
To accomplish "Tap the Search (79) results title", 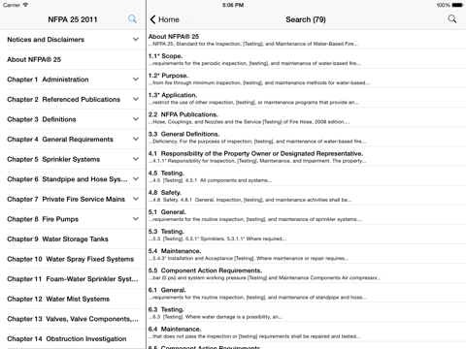I will coord(306,19).
